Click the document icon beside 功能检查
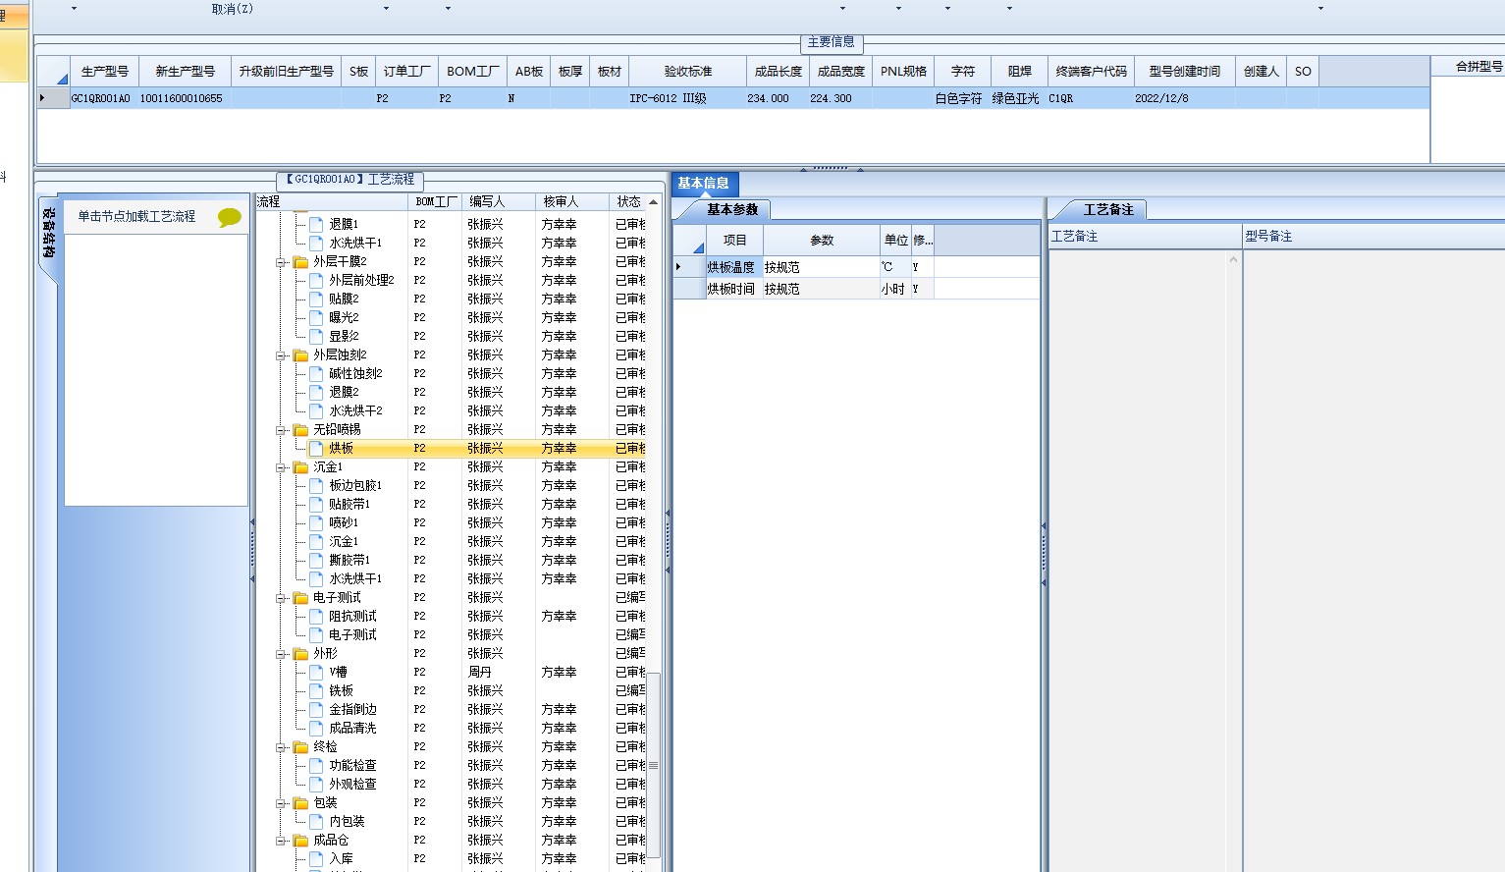Viewport: 1505px width, 872px height. [x=316, y=765]
